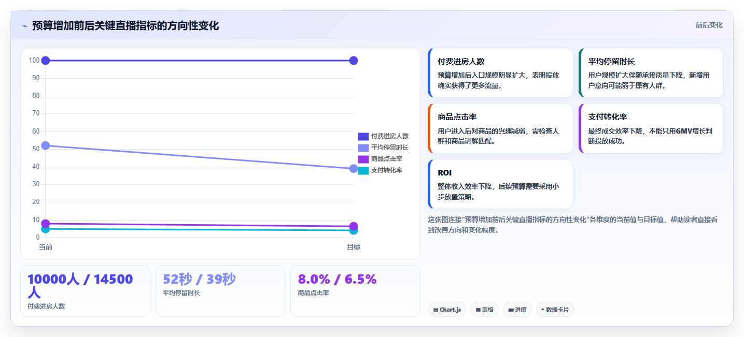This screenshot has width=744, height=337.
Task: Open the ROI insight card
Action: click(x=500, y=184)
